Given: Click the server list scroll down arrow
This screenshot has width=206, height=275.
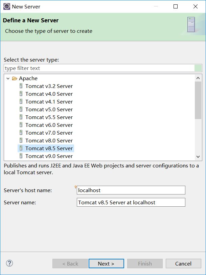Looking at the screenshot, I should [198, 157].
